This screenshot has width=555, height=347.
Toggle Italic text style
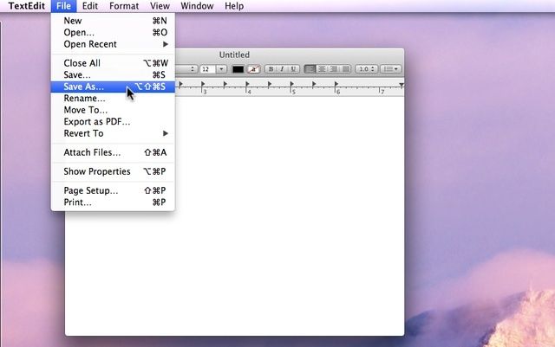pyautogui.click(x=283, y=68)
